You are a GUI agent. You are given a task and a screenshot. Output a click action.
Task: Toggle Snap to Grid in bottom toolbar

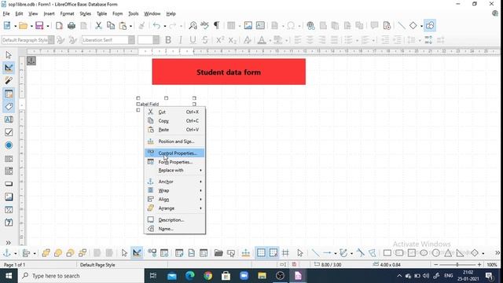pos(274,253)
